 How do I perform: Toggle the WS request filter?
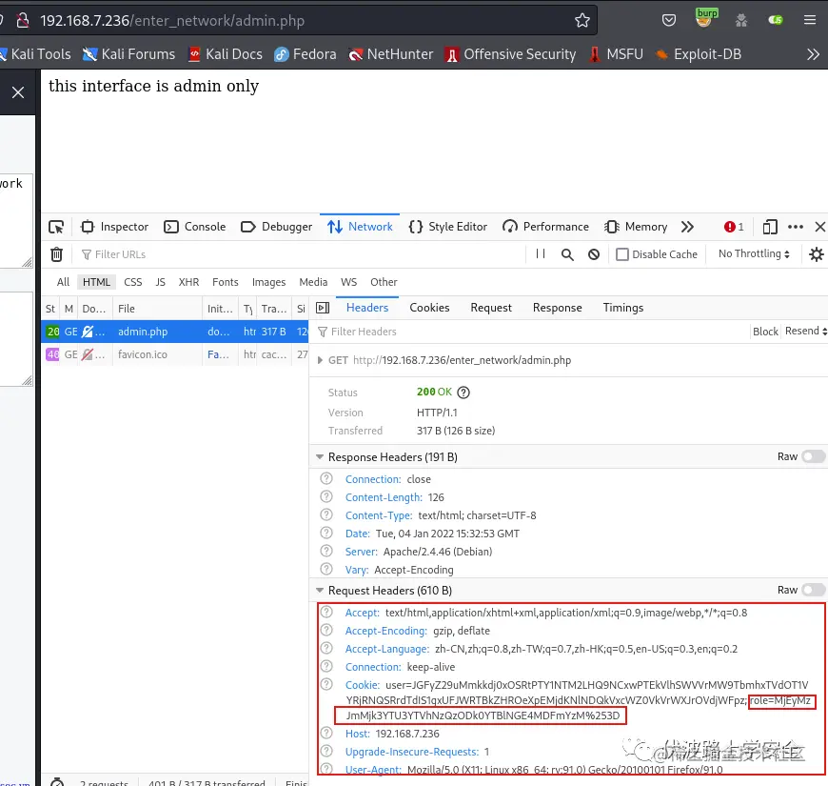pos(348,282)
